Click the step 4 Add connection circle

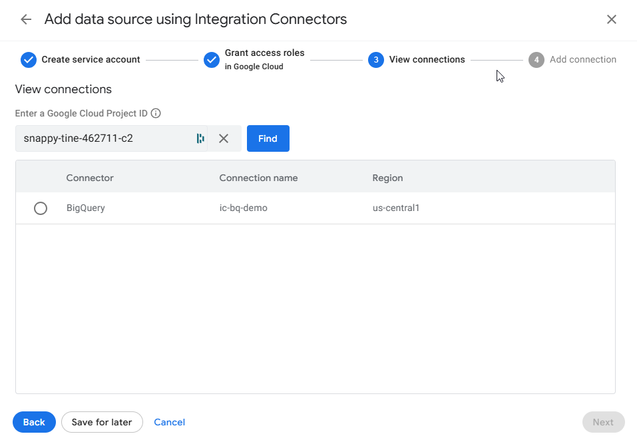pyautogui.click(x=536, y=60)
